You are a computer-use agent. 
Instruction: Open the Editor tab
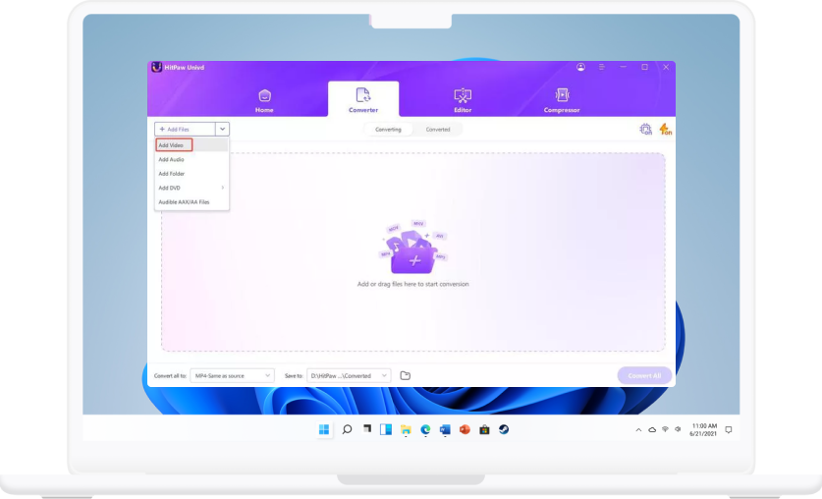click(x=463, y=100)
